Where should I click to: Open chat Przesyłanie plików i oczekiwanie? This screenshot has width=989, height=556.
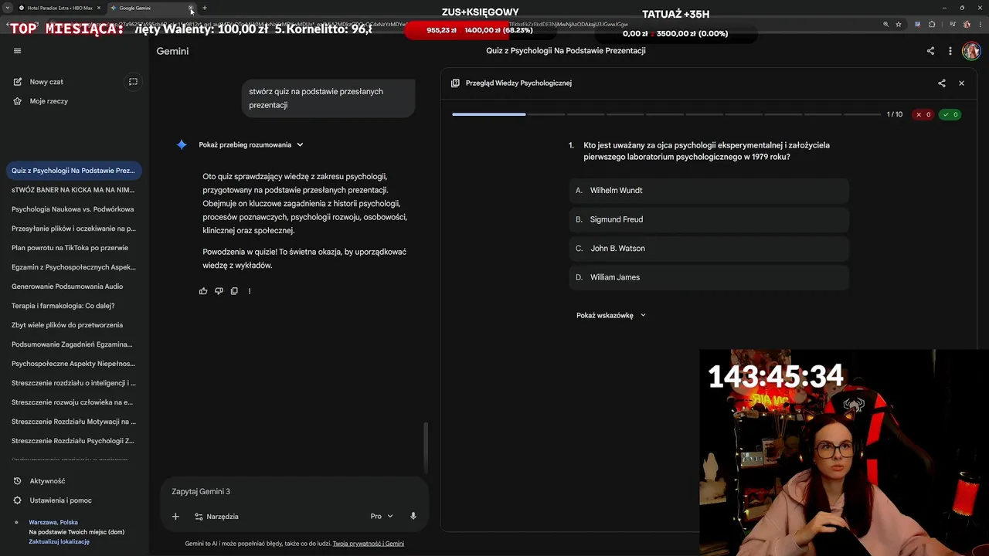pyautogui.click(x=73, y=229)
